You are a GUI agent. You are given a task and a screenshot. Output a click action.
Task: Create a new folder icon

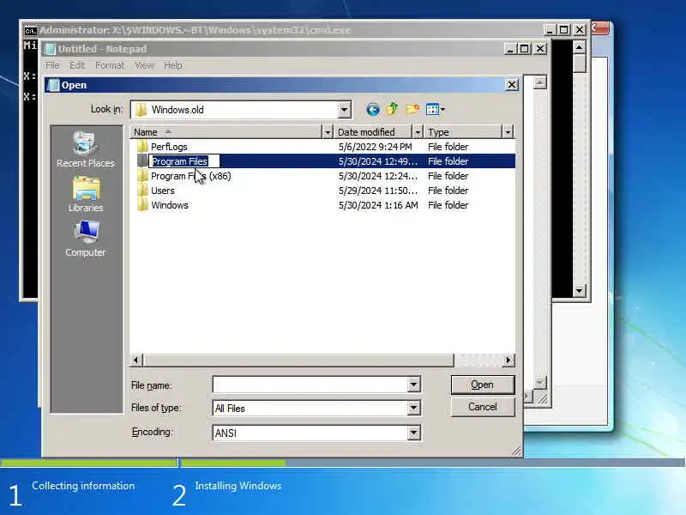pyautogui.click(x=412, y=109)
